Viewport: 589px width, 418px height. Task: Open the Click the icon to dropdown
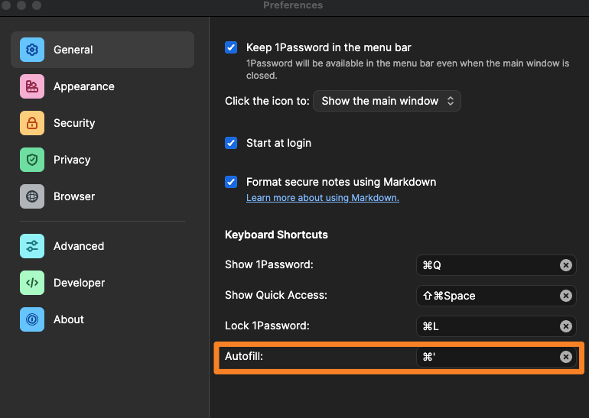click(x=387, y=101)
